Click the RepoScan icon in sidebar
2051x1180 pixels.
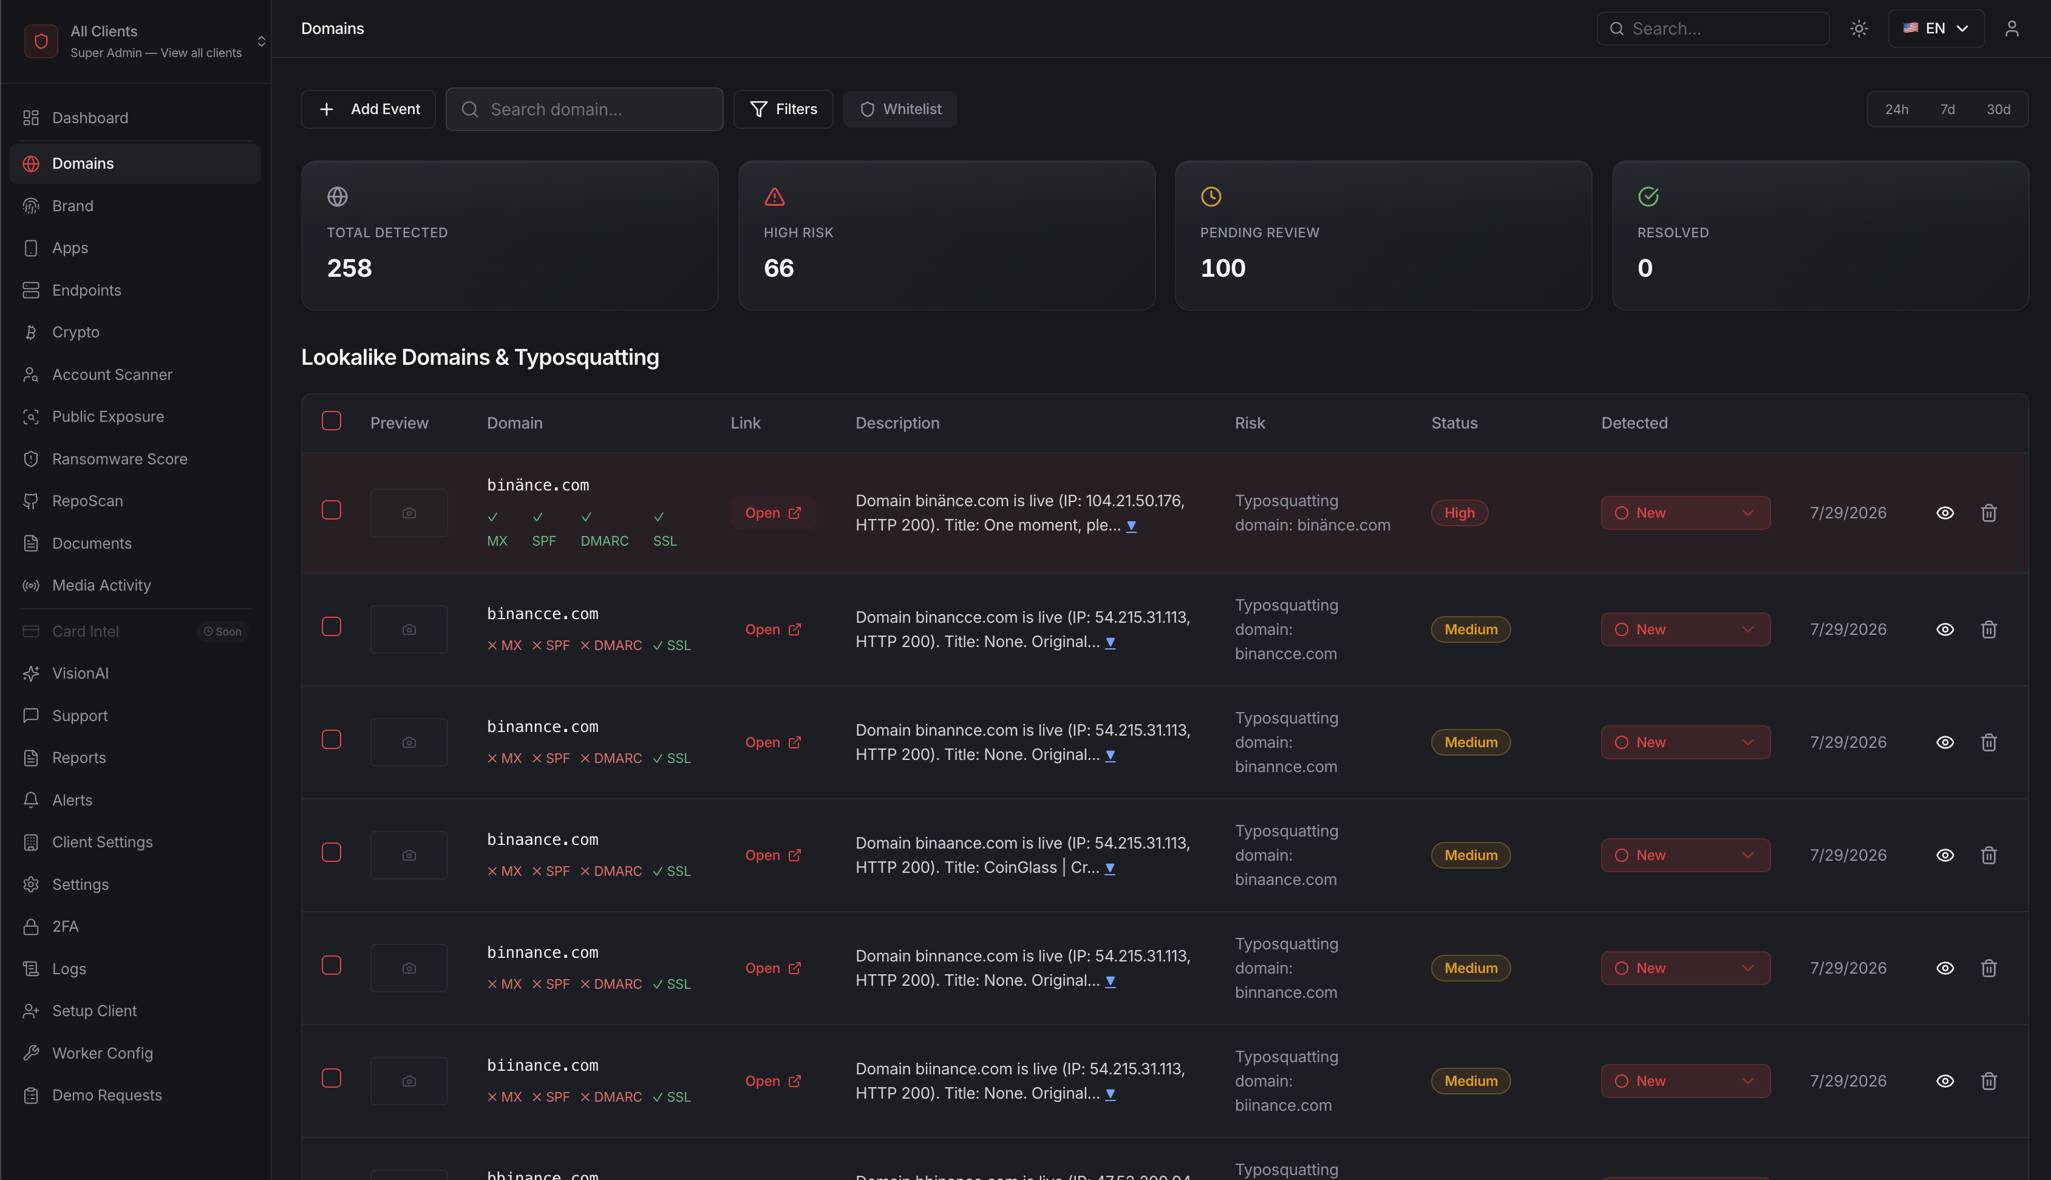[x=31, y=501]
